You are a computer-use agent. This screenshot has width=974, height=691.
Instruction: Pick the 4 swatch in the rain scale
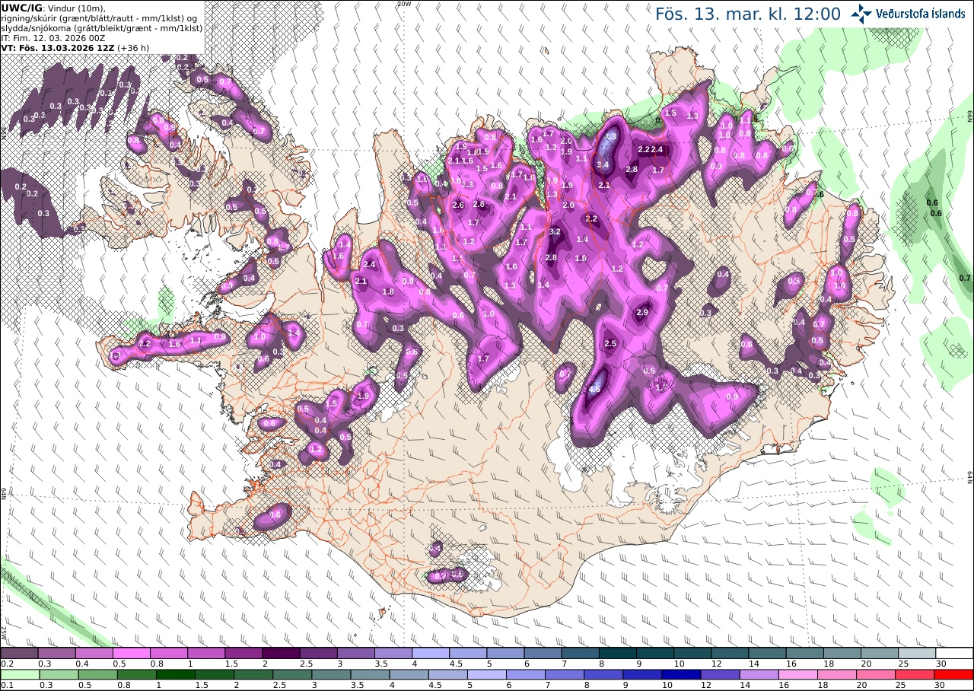click(409, 674)
